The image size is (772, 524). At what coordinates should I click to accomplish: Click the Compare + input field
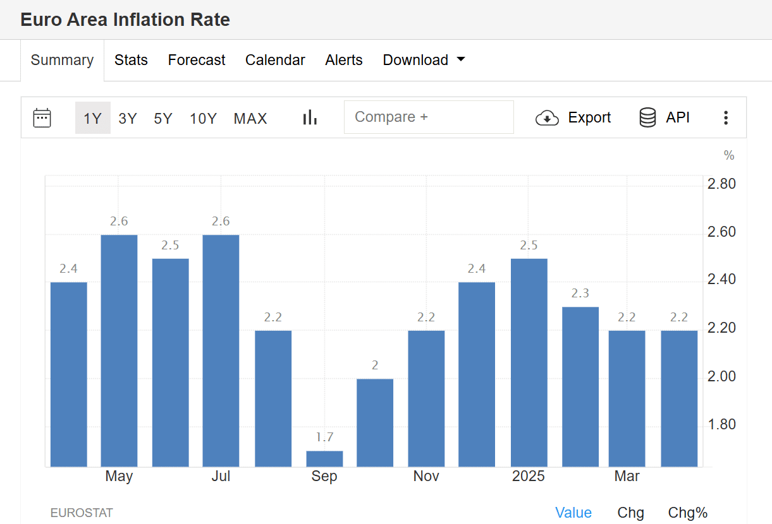click(429, 117)
